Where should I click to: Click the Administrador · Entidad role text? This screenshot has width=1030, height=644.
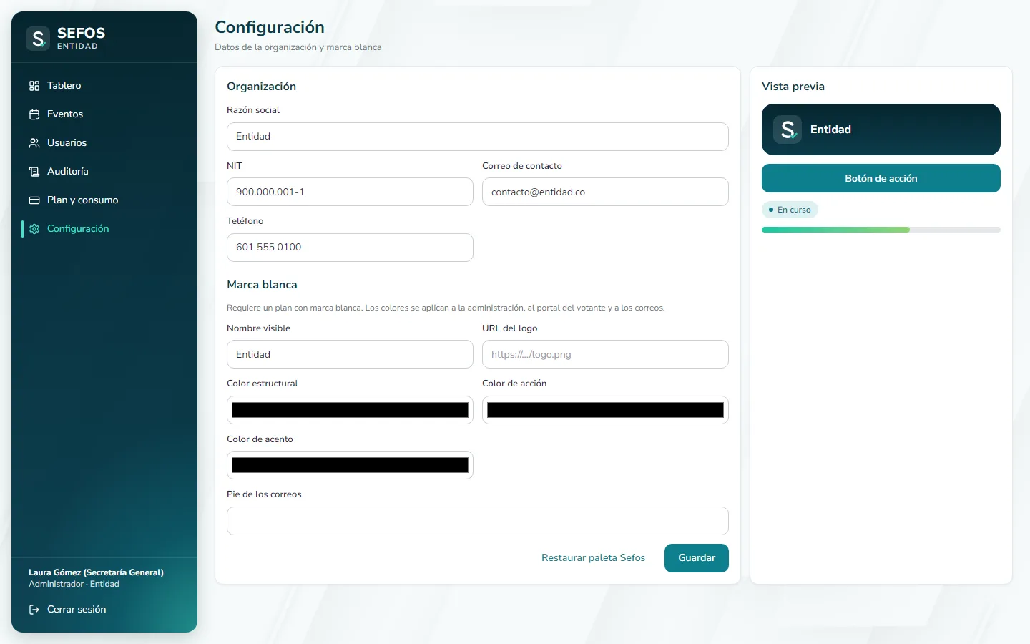point(74,584)
